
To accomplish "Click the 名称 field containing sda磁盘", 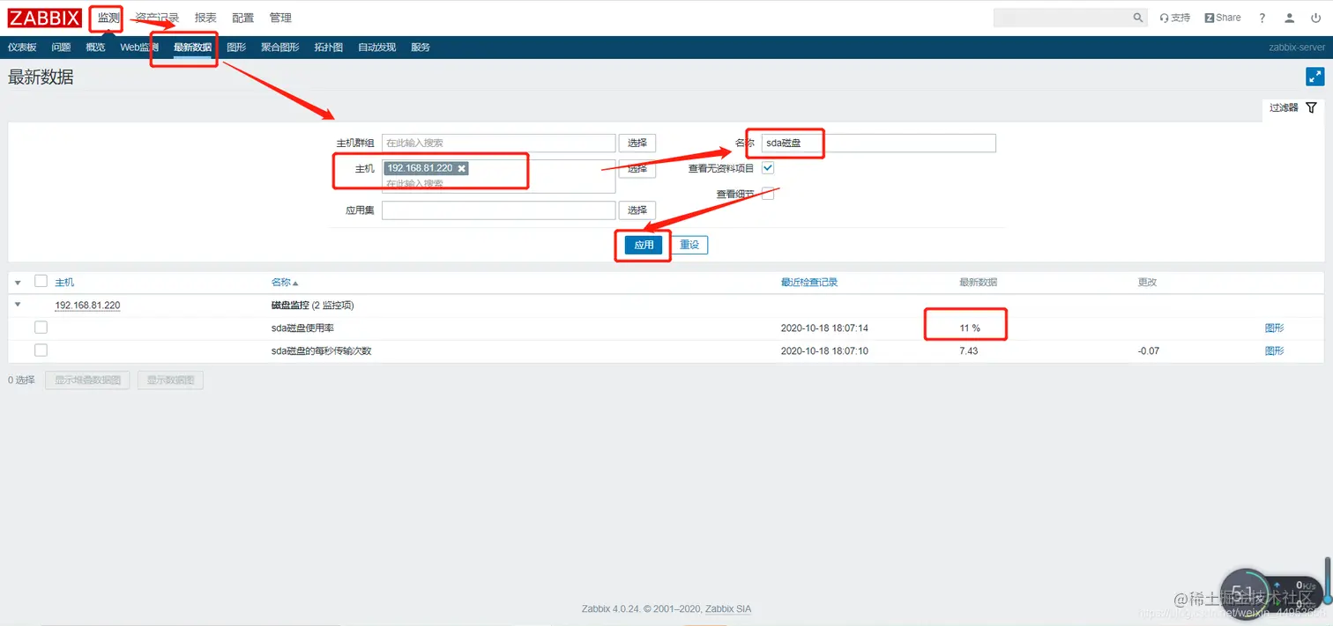I will [879, 143].
